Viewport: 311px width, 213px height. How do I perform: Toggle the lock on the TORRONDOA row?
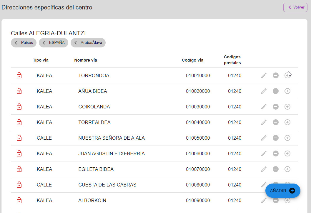(19, 75)
